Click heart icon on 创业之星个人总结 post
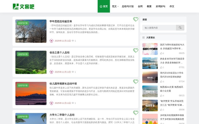Screen dimensions: 199x124 coord(136,50)
